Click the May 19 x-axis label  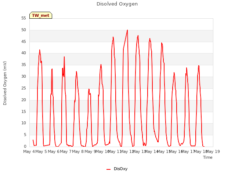click(213, 151)
